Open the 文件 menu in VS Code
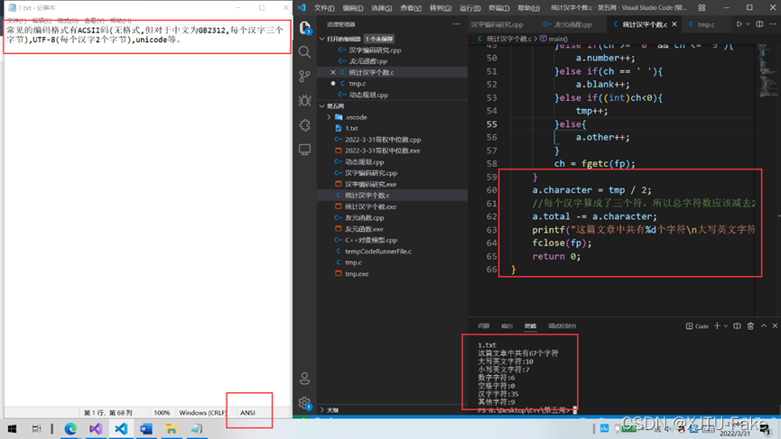781x439 pixels. click(324, 8)
